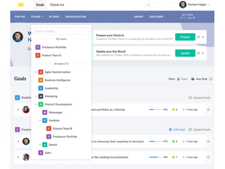225x169 pixels.
Task: Click the 47% progress bar
Action: (155, 142)
